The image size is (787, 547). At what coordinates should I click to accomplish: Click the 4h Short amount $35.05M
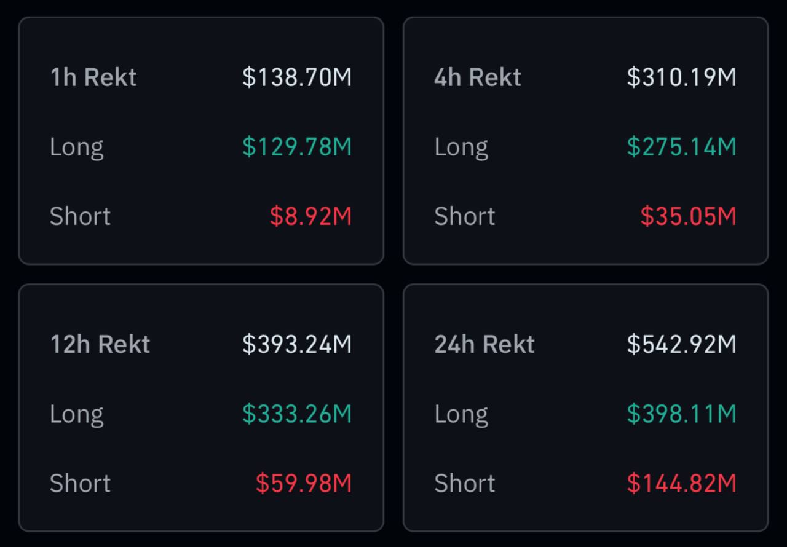[x=688, y=216]
